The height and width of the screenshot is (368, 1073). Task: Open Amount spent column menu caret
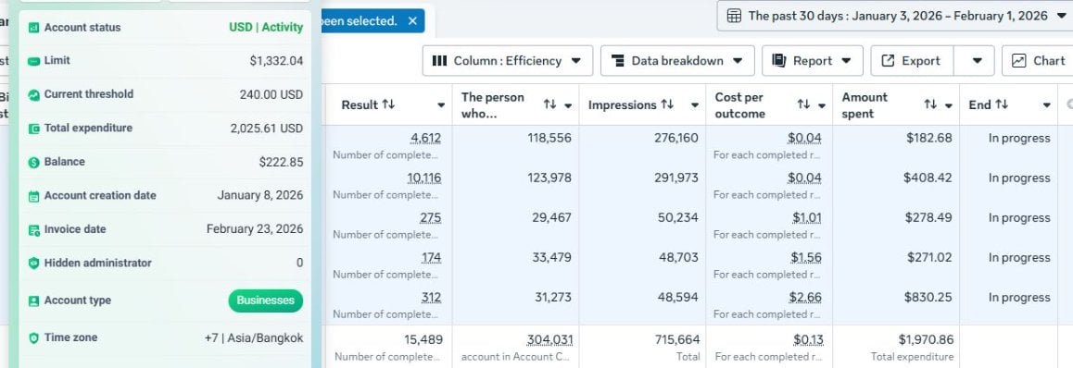(x=949, y=105)
